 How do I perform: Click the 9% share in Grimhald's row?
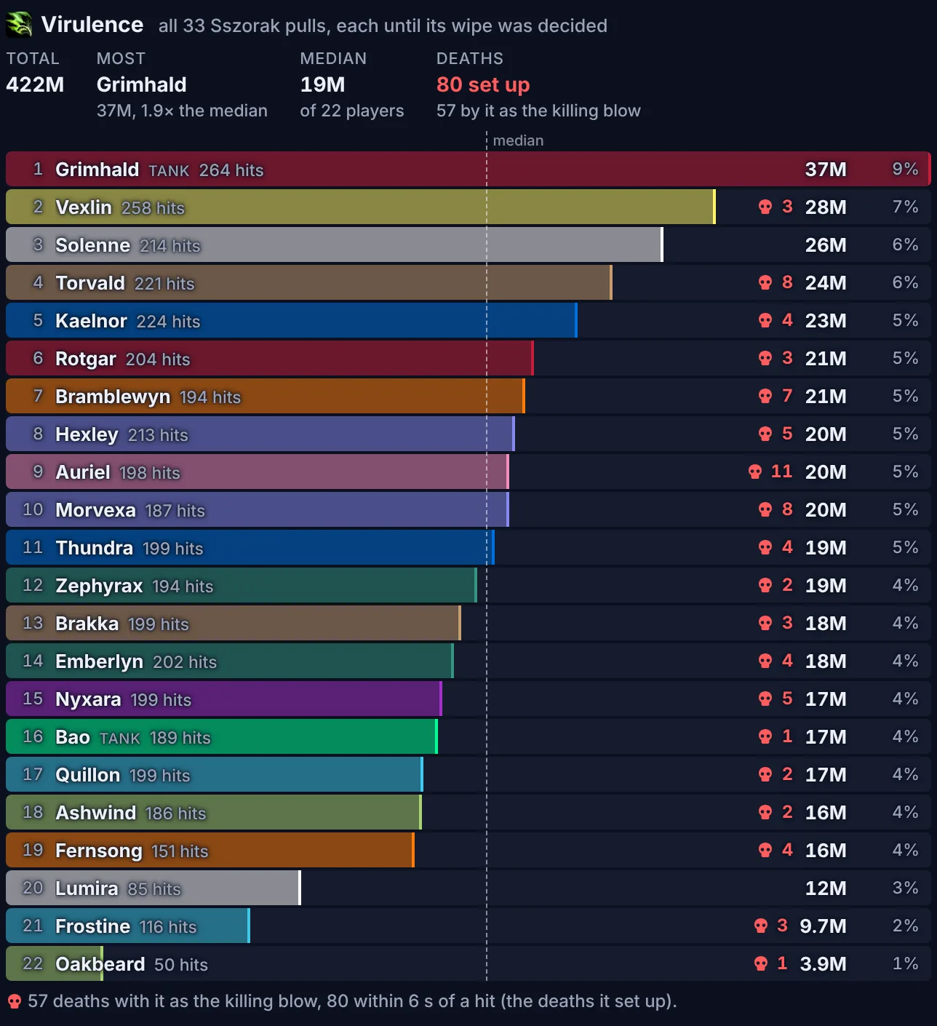click(x=905, y=169)
